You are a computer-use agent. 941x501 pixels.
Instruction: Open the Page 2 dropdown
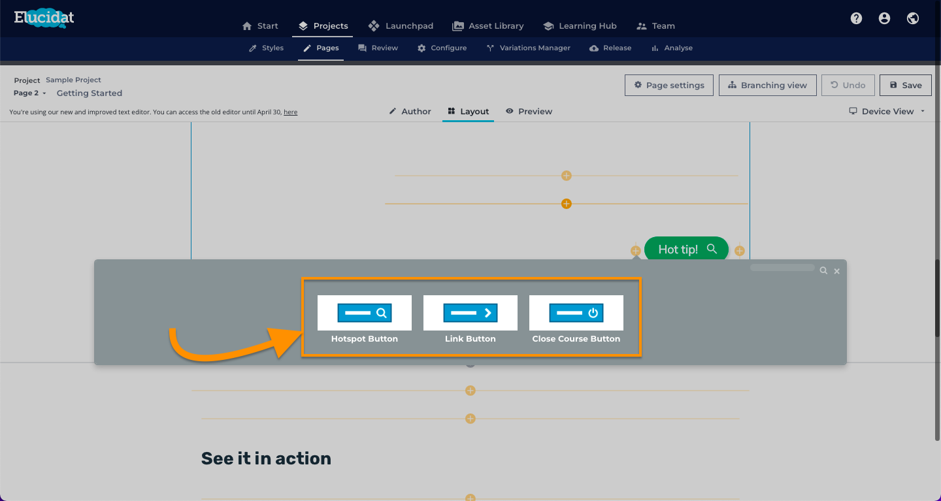tap(30, 93)
